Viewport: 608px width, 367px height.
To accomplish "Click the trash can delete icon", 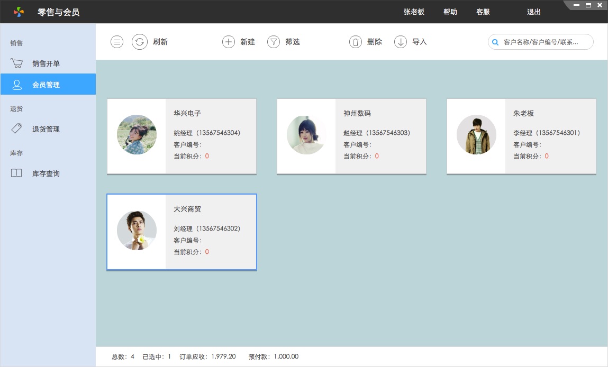I will pos(356,42).
